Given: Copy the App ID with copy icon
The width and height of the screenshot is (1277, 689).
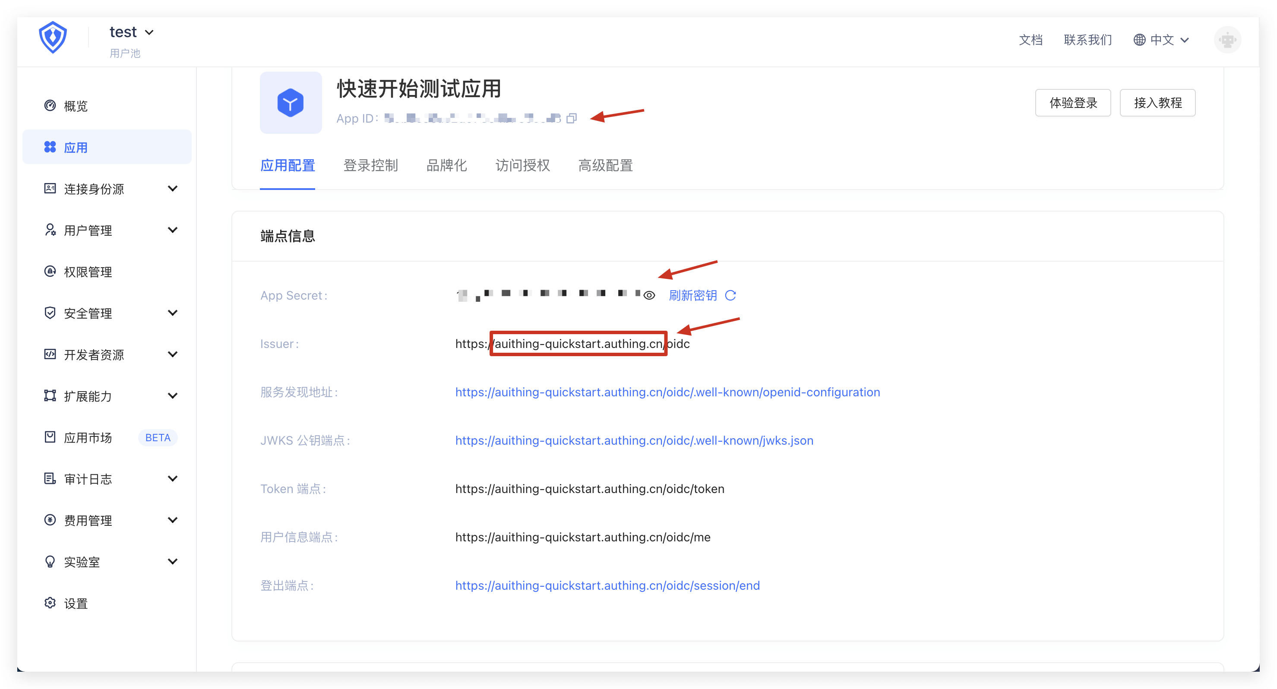Looking at the screenshot, I should pyautogui.click(x=572, y=118).
